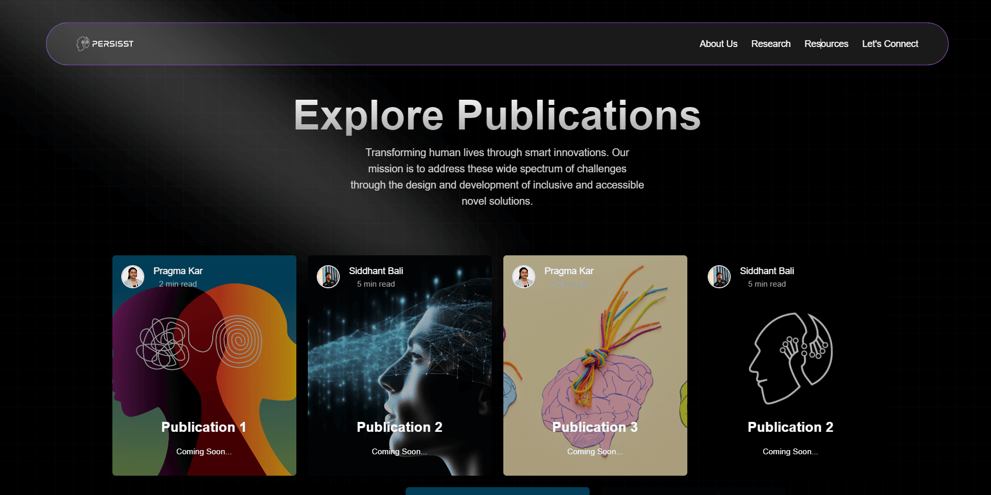991x495 pixels.
Task: Click the tangled scribble drawing in Publication 1
Action: [x=163, y=344]
